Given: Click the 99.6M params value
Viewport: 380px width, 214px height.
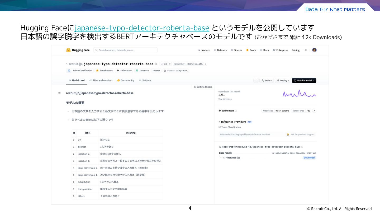Looking at the screenshot, I should [x=282, y=111].
